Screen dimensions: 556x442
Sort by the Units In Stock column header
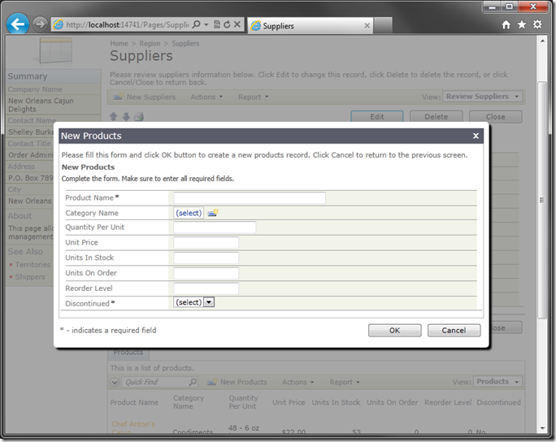pos(336,402)
